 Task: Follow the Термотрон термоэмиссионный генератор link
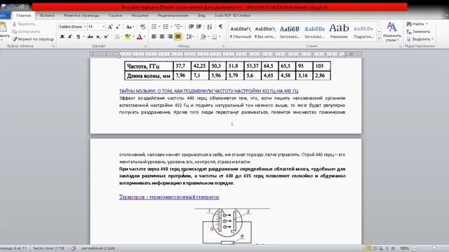pyautogui.click(x=169, y=197)
